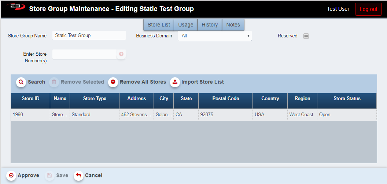The height and width of the screenshot is (184, 387).
Task: Click the plus icon to add store number
Action: coord(121,54)
